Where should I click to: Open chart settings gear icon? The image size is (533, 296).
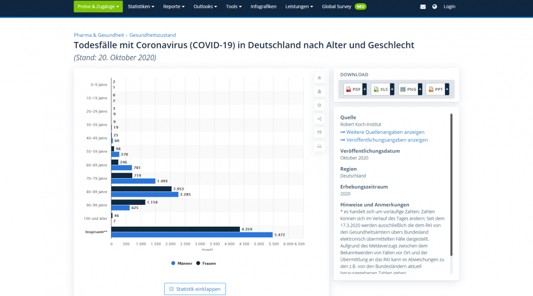[319, 106]
